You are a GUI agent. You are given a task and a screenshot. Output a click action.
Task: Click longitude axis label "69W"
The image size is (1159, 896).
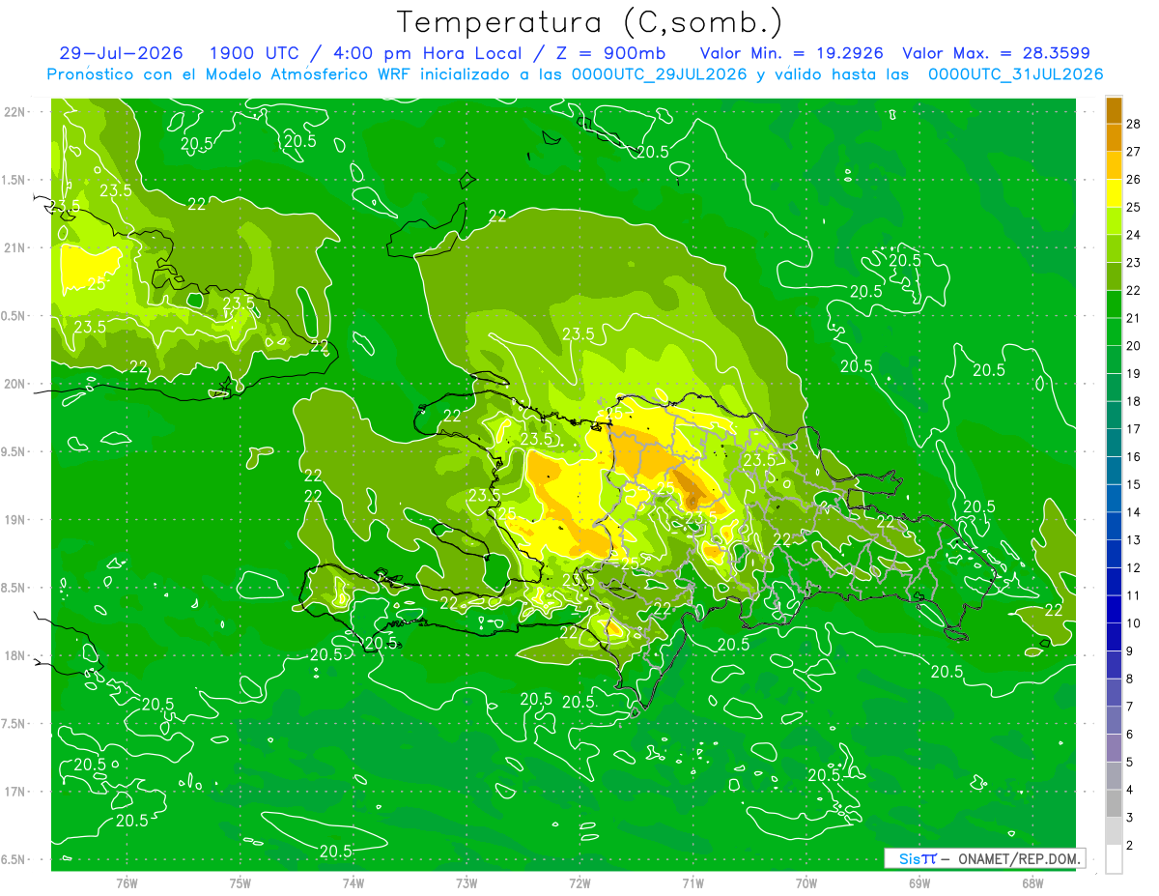click(x=919, y=882)
